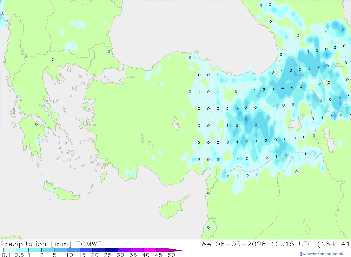Click the '25' legend scale label
This screenshot has width=351, height=257.
108,255
